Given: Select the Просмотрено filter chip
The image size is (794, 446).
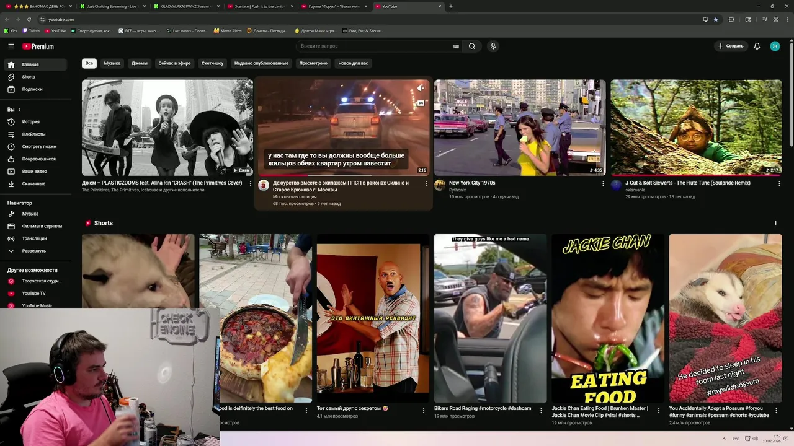Looking at the screenshot, I should point(313,63).
